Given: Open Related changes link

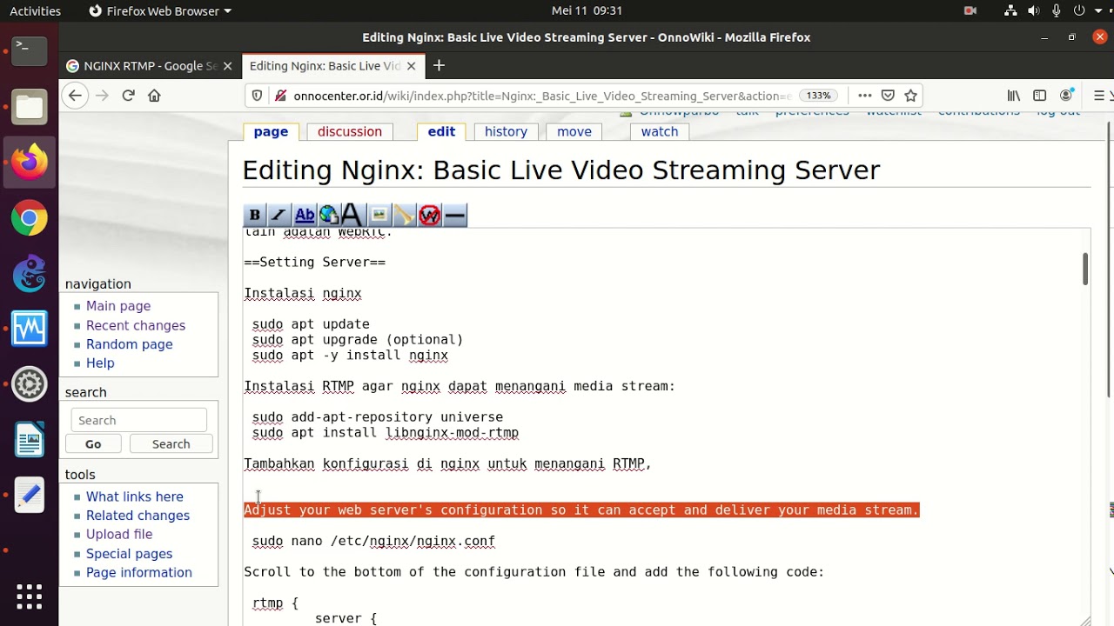Looking at the screenshot, I should [x=138, y=516].
